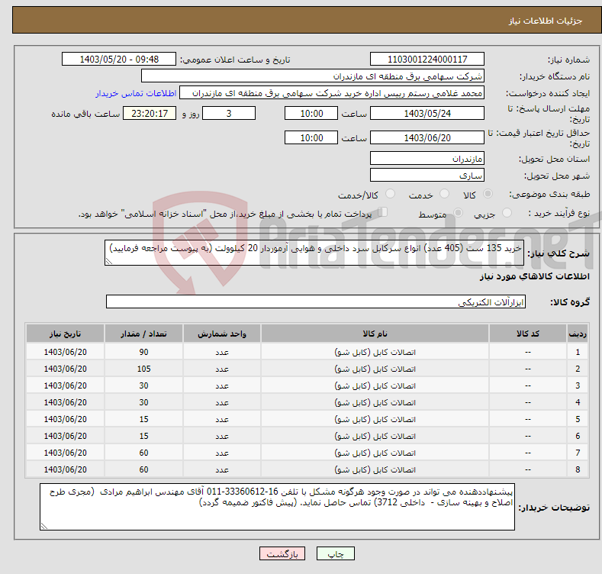Screen dimensions: 602x574
Task: Click row number 8 cell
Action: pos(578,469)
